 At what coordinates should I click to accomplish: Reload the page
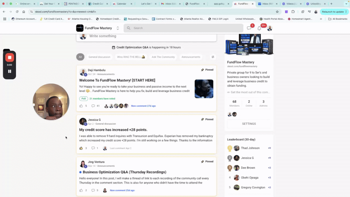17,12
